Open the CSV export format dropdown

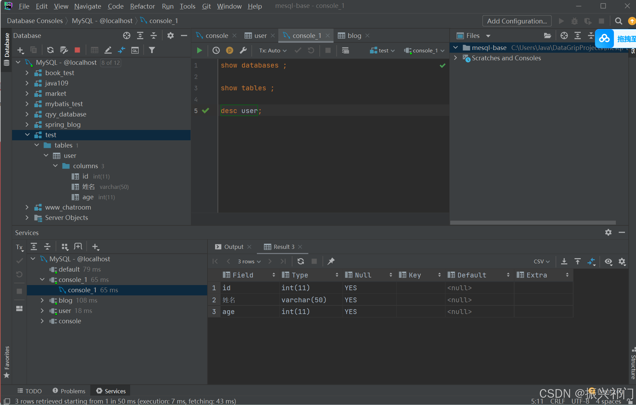(x=541, y=261)
